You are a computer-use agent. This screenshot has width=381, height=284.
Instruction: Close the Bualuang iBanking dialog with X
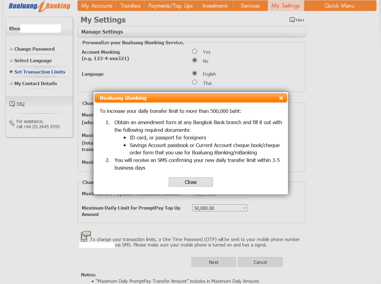(281, 98)
